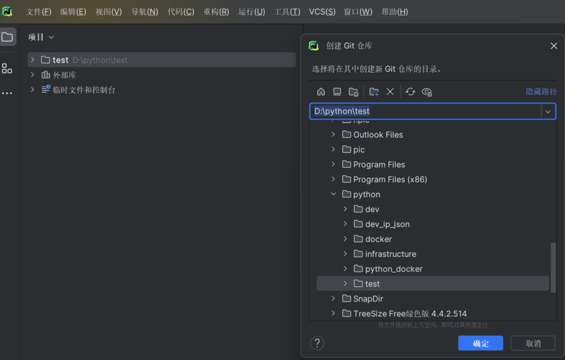The image size is (565, 360).
Task: Expand the test project root node
Action: (33, 60)
